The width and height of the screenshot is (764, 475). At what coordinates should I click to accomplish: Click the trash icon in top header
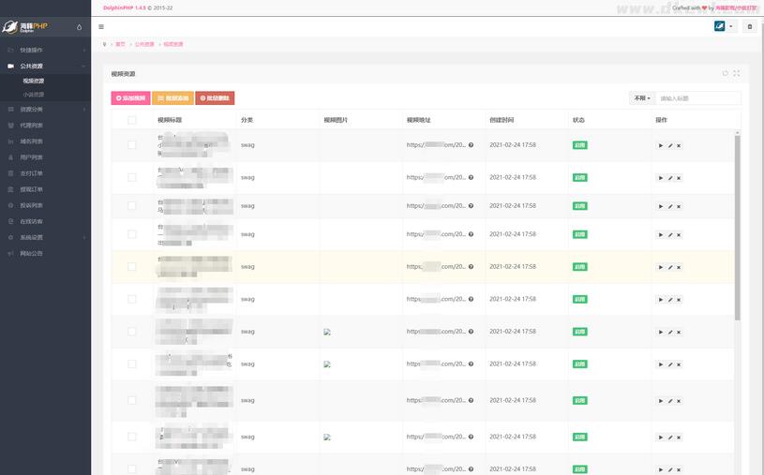749,26
